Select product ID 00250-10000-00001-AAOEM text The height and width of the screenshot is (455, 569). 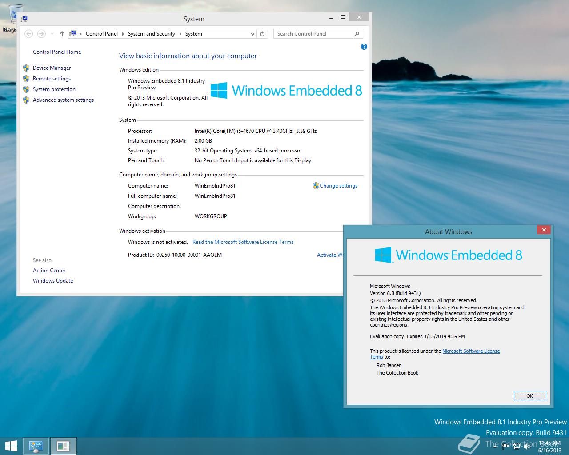[189, 255]
